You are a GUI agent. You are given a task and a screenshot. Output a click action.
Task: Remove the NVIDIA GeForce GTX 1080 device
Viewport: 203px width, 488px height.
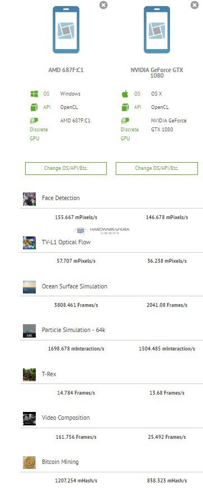click(x=194, y=5)
